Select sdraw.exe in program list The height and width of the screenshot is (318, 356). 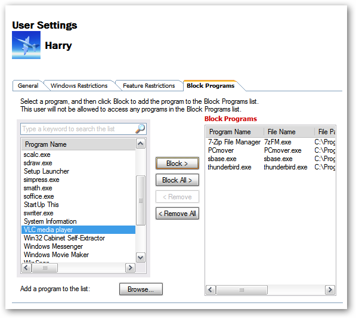tap(78, 163)
